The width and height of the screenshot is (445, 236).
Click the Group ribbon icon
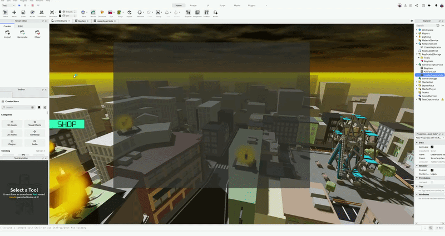tap(158, 13)
